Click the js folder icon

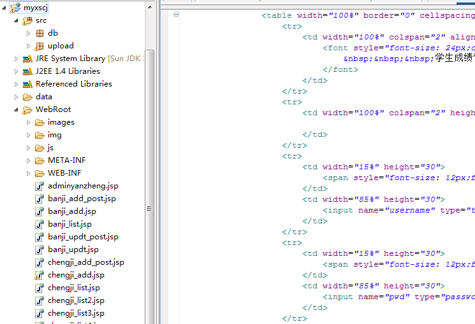40,148
